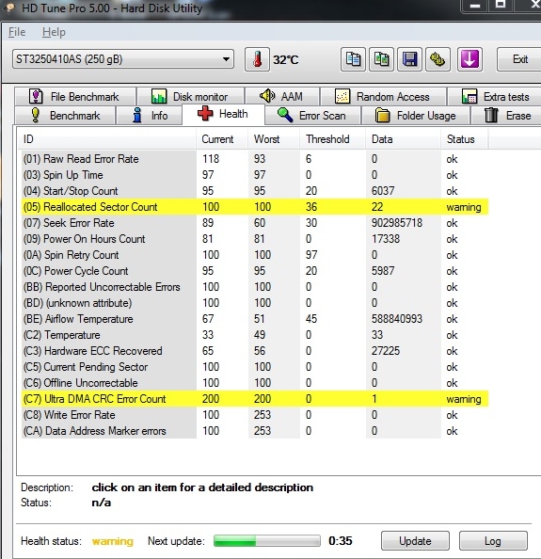Click the 32°C temperature reading
This screenshot has height=559, width=541.
click(286, 59)
